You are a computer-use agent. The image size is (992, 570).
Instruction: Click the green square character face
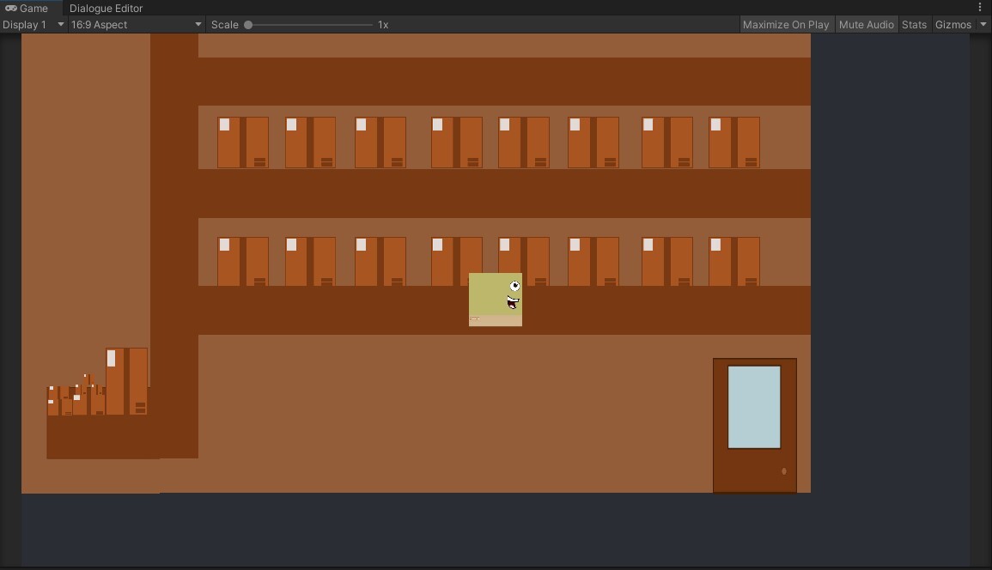pos(496,300)
